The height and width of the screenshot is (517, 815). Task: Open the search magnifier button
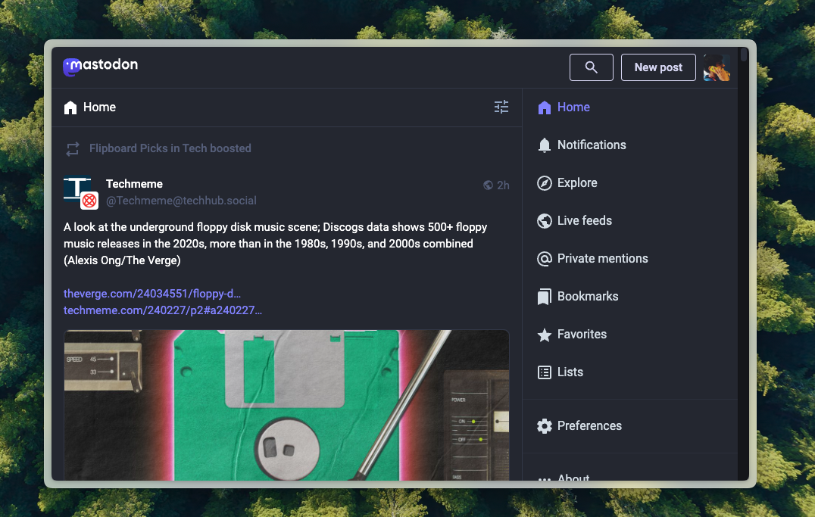[591, 67]
